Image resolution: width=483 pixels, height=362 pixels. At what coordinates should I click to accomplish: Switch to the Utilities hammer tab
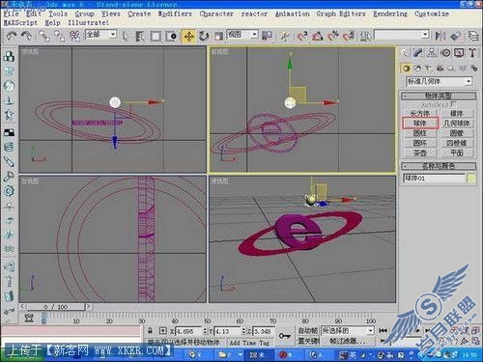[472, 52]
